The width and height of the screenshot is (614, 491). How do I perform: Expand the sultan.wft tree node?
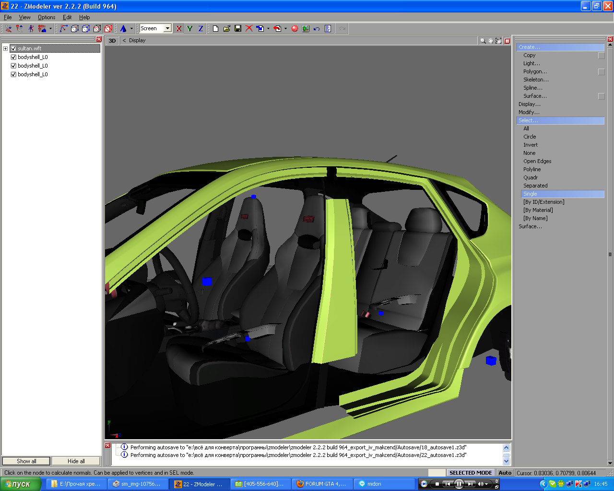tap(5, 48)
